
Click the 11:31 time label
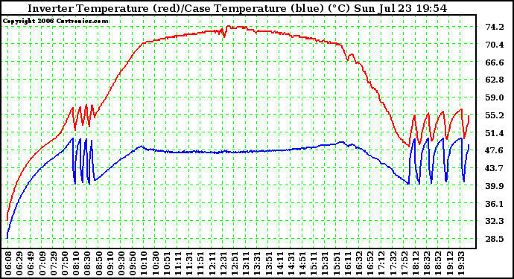point(189,263)
